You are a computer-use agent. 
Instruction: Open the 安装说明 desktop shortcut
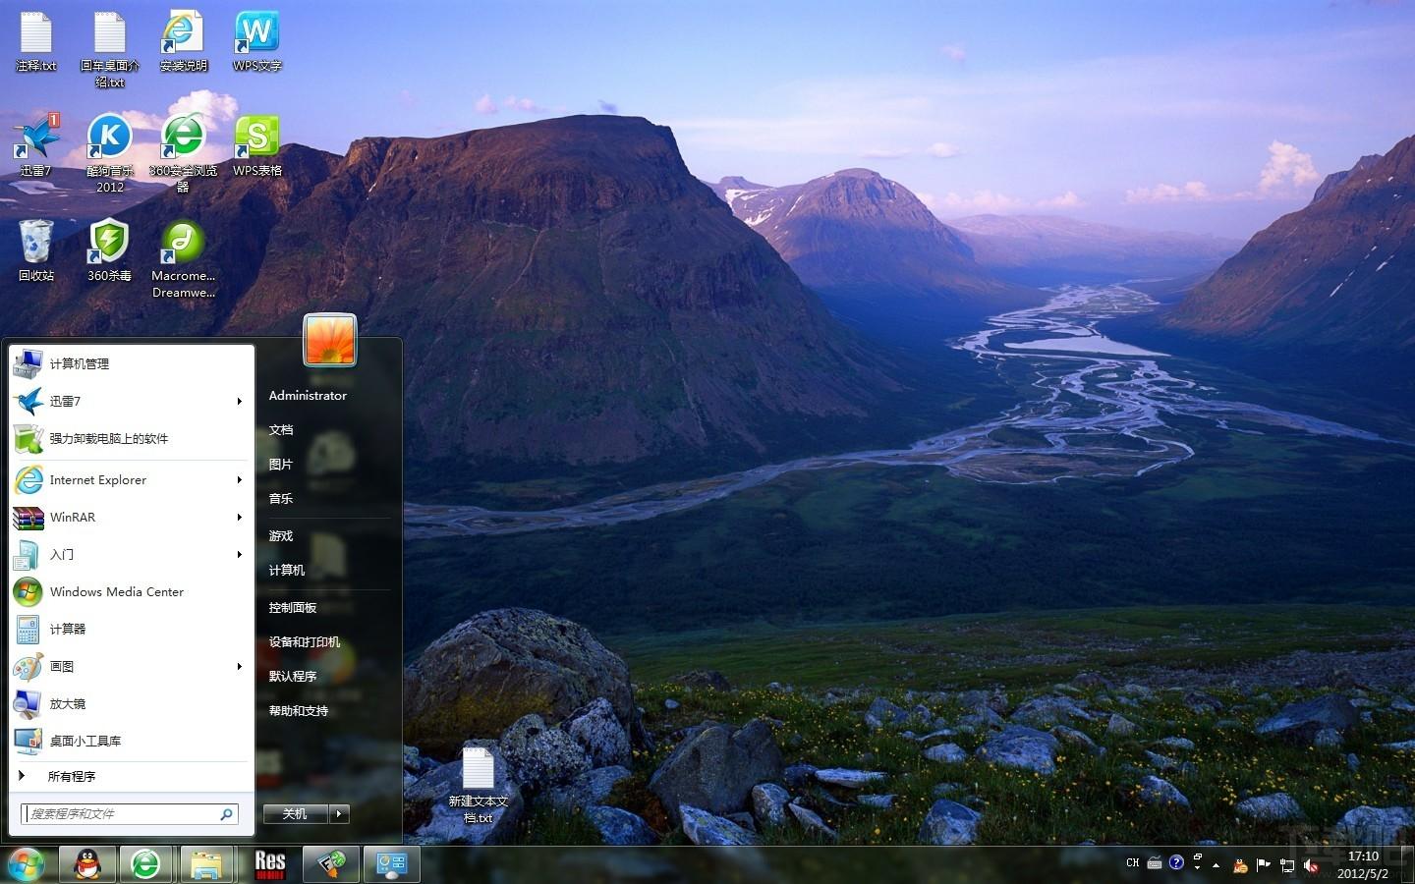click(183, 41)
